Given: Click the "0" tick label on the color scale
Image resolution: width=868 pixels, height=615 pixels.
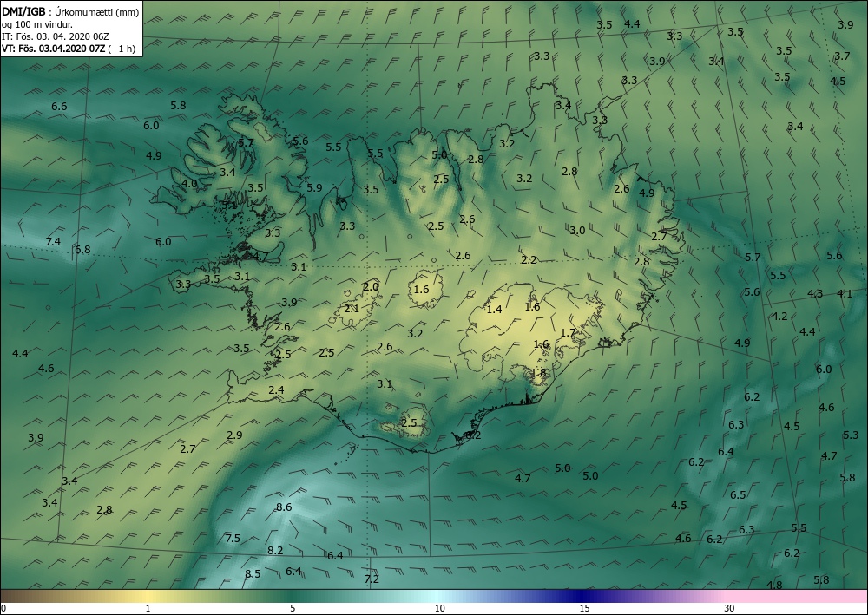Looking at the screenshot, I should [x=3, y=608].
